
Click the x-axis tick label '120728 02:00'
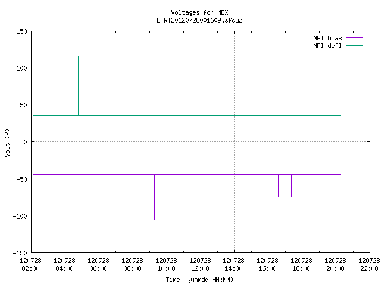pyautogui.click(x=30, y=265)
